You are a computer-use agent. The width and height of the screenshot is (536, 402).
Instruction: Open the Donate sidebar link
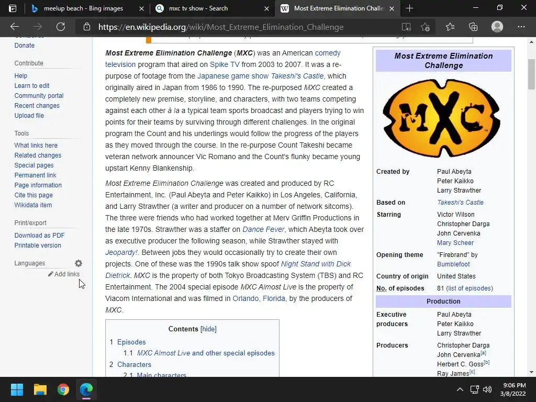coord(24,46)
